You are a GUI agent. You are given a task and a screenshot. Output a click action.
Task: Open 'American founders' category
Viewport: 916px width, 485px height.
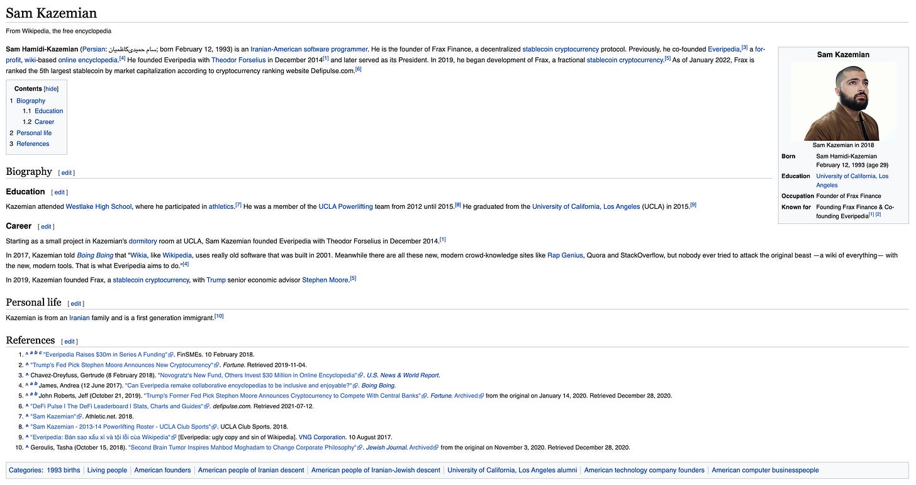tap(162, 471)
